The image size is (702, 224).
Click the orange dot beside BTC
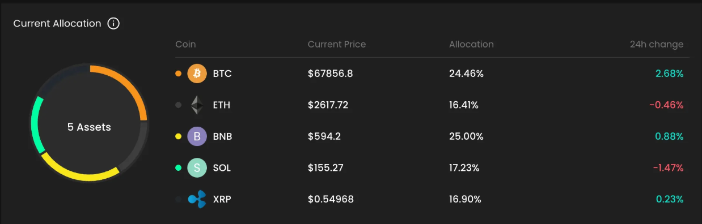click(x=179, y=74)
